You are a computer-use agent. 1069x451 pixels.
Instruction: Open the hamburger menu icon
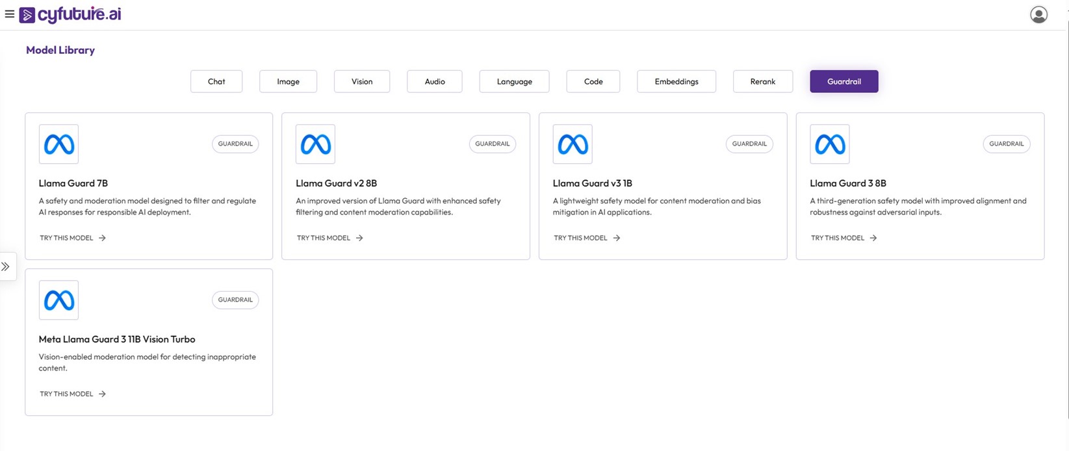[9, 14]
